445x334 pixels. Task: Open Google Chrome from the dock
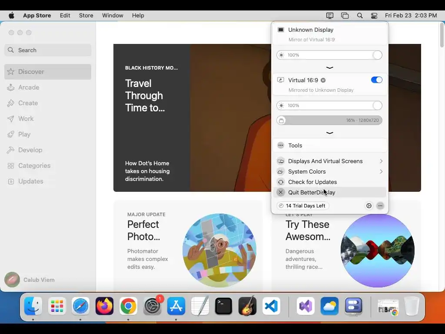point(128,306)
